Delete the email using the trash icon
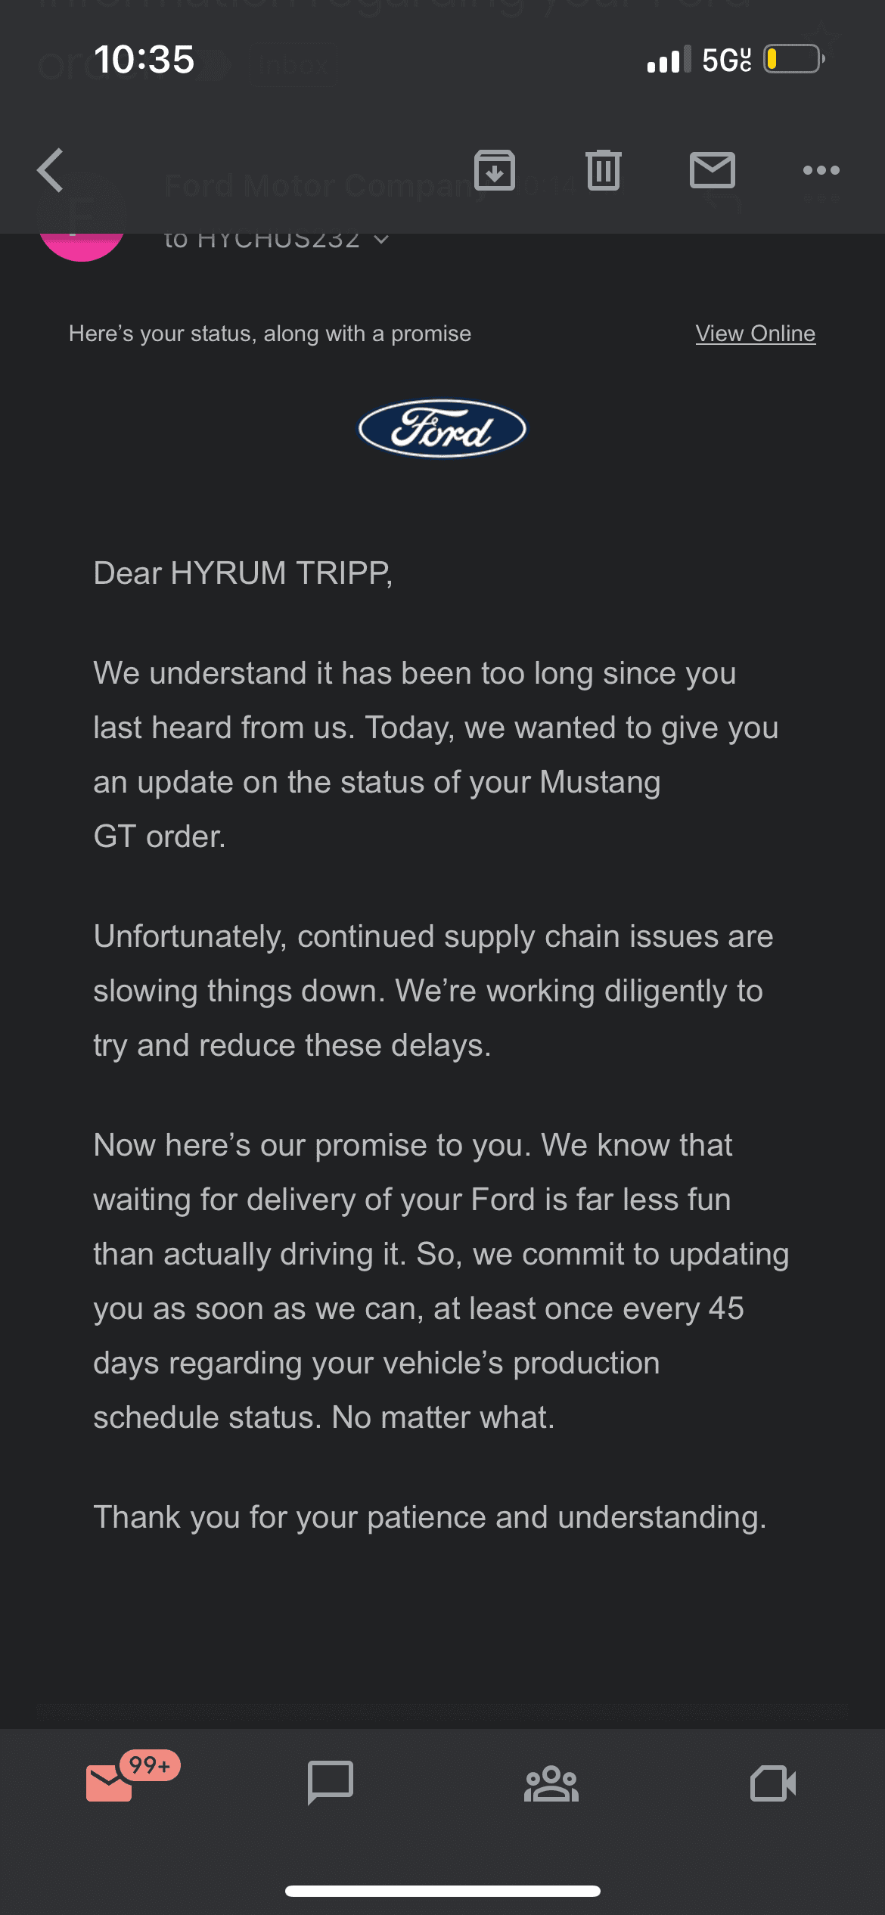This screenshot has width=885, height=1915. pos(604,170)
